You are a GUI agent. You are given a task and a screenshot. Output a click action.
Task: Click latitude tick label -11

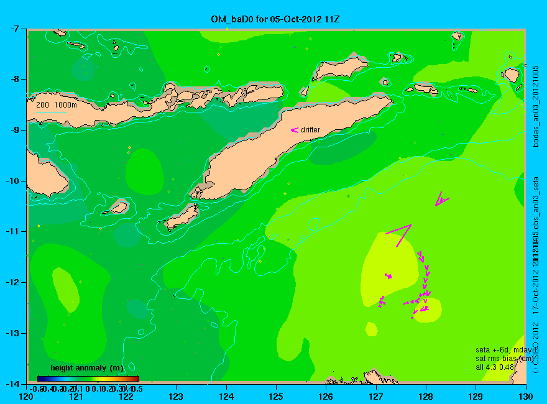coord(14,231)
